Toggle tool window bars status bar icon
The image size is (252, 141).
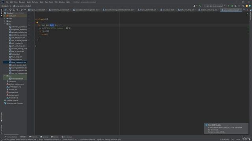2,139
